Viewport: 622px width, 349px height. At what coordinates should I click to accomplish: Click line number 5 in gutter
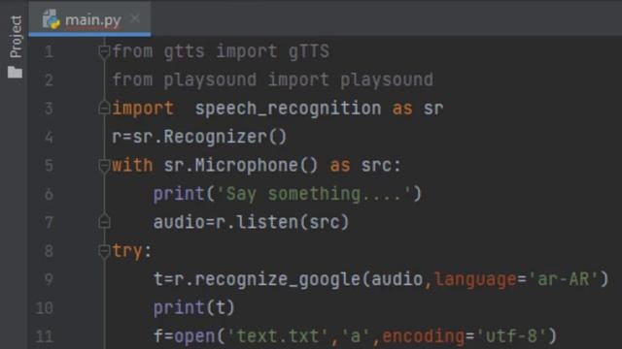pos(49,166)
